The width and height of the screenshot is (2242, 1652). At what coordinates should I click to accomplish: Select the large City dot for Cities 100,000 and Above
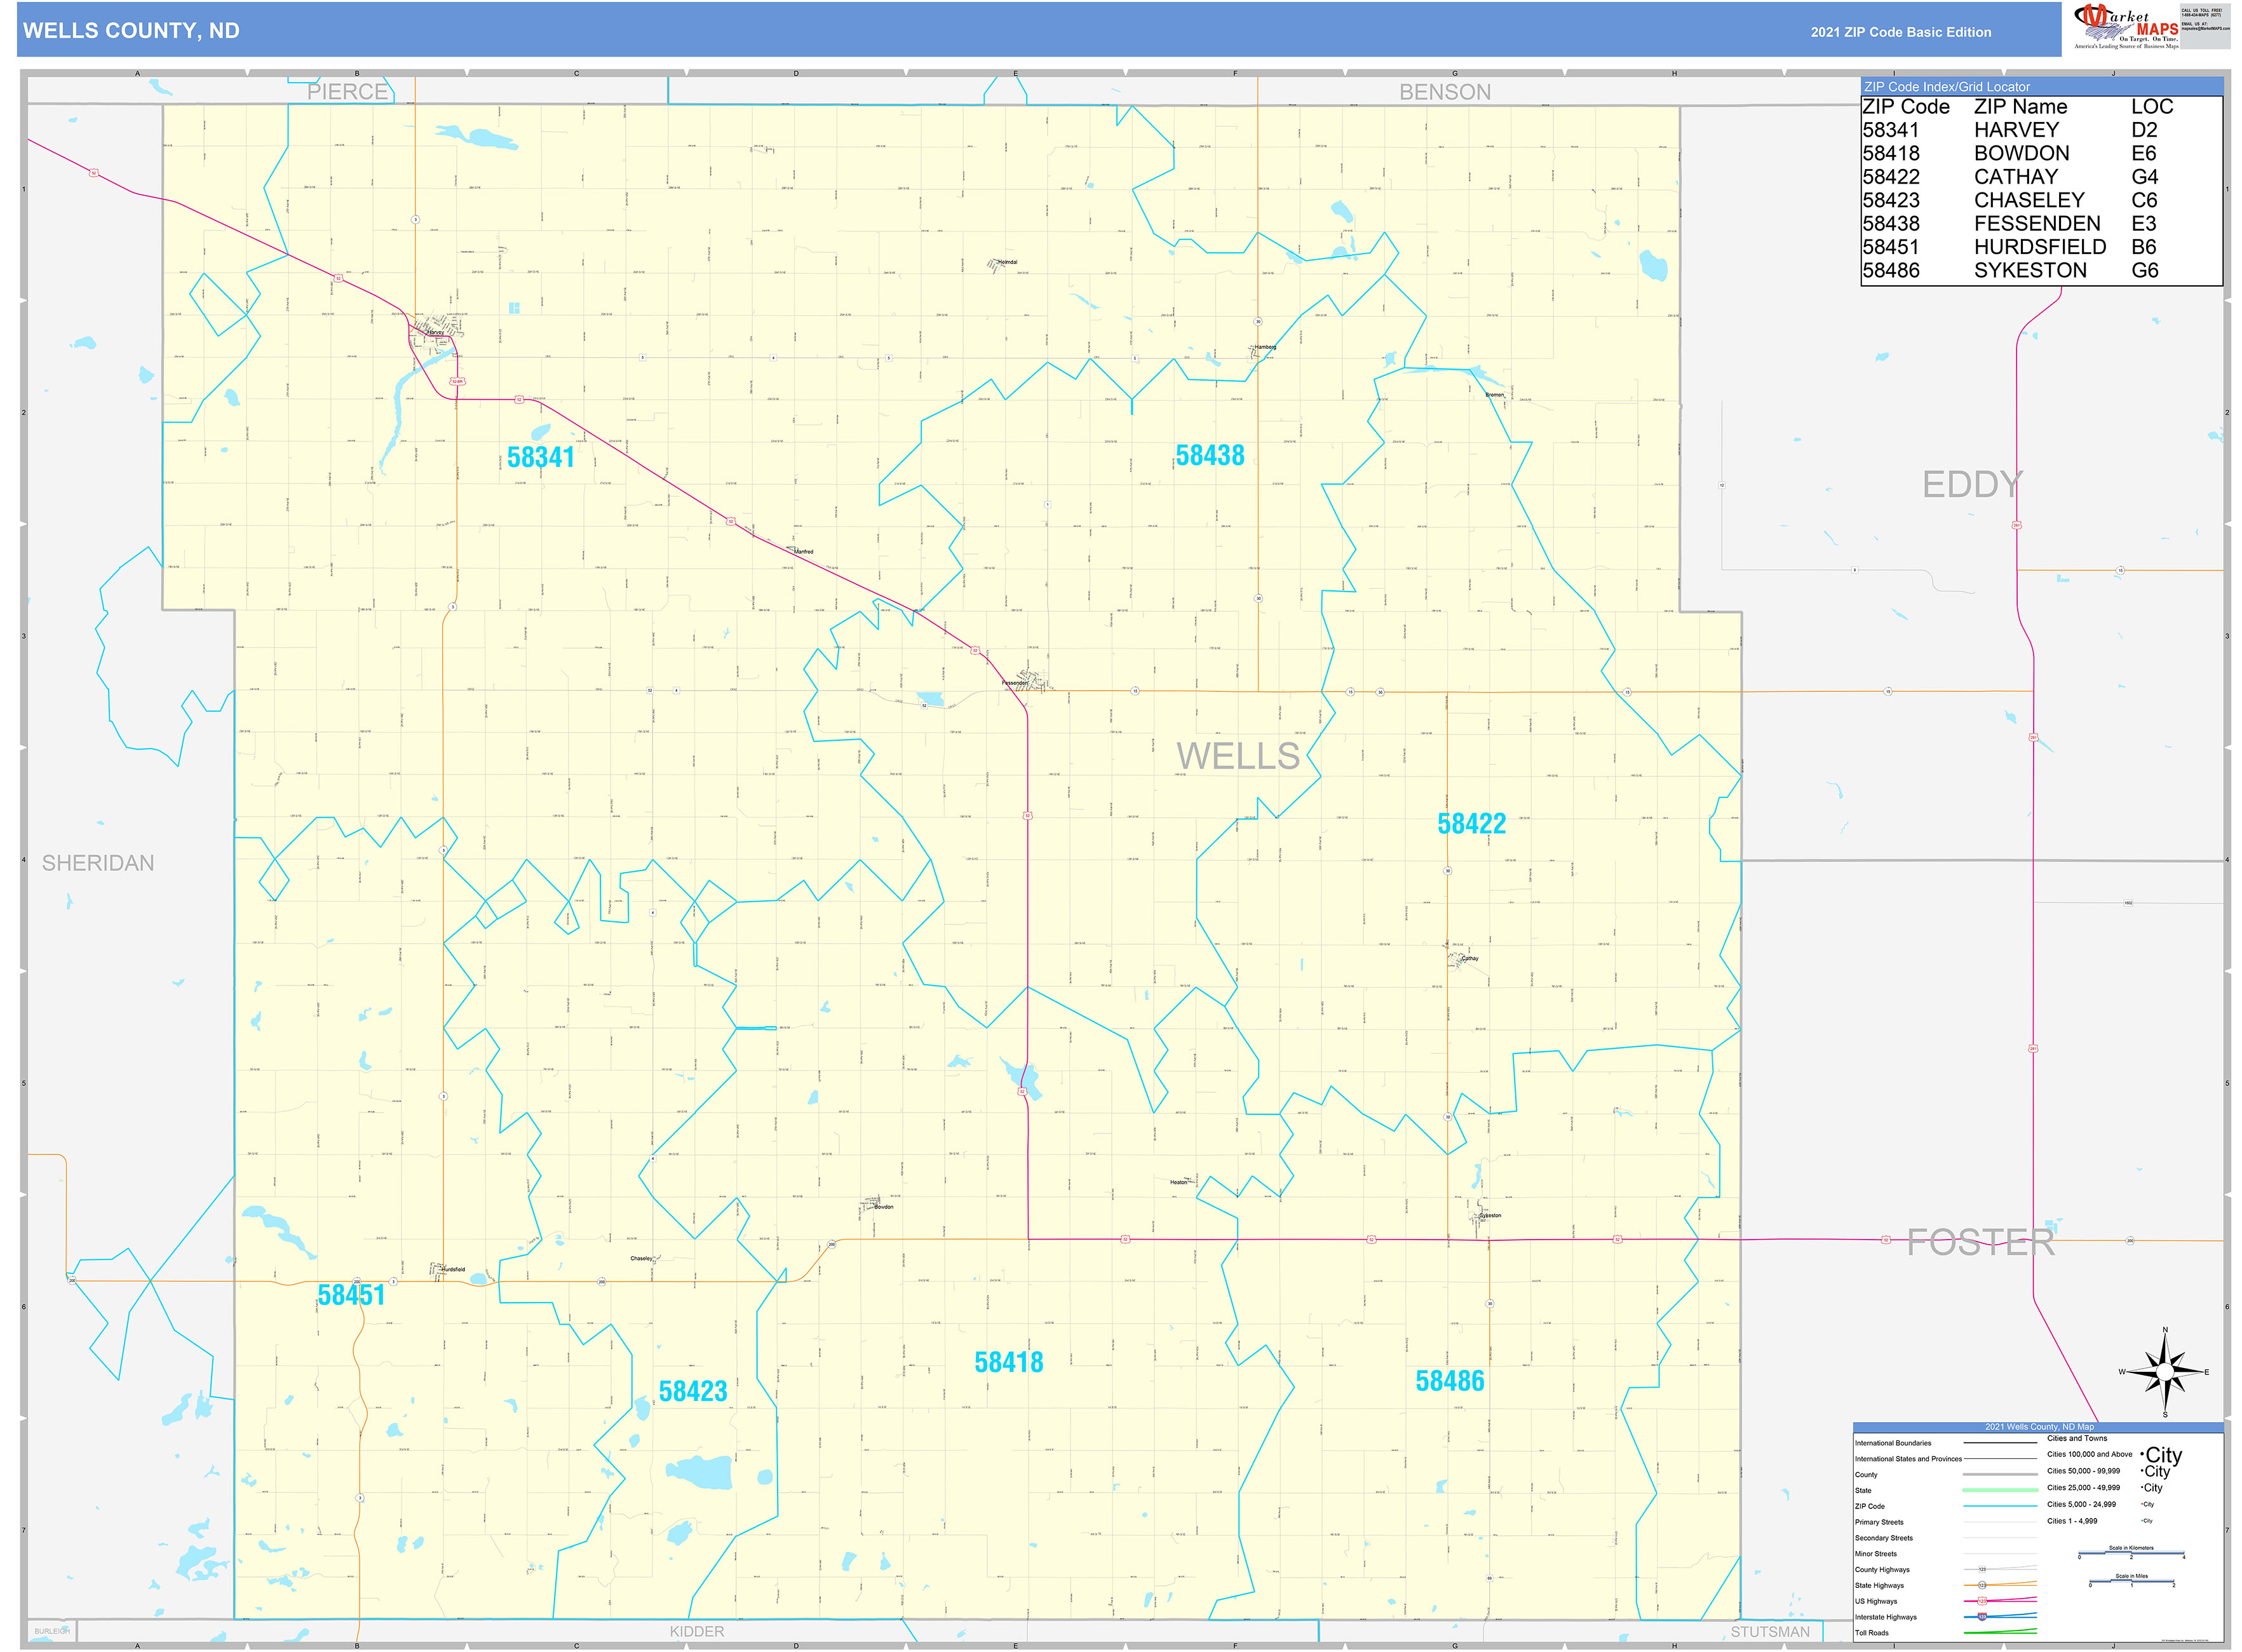[x=2142, y=1455]
